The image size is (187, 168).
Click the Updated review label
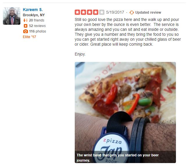pyautogui.click(x=148, y=12)
